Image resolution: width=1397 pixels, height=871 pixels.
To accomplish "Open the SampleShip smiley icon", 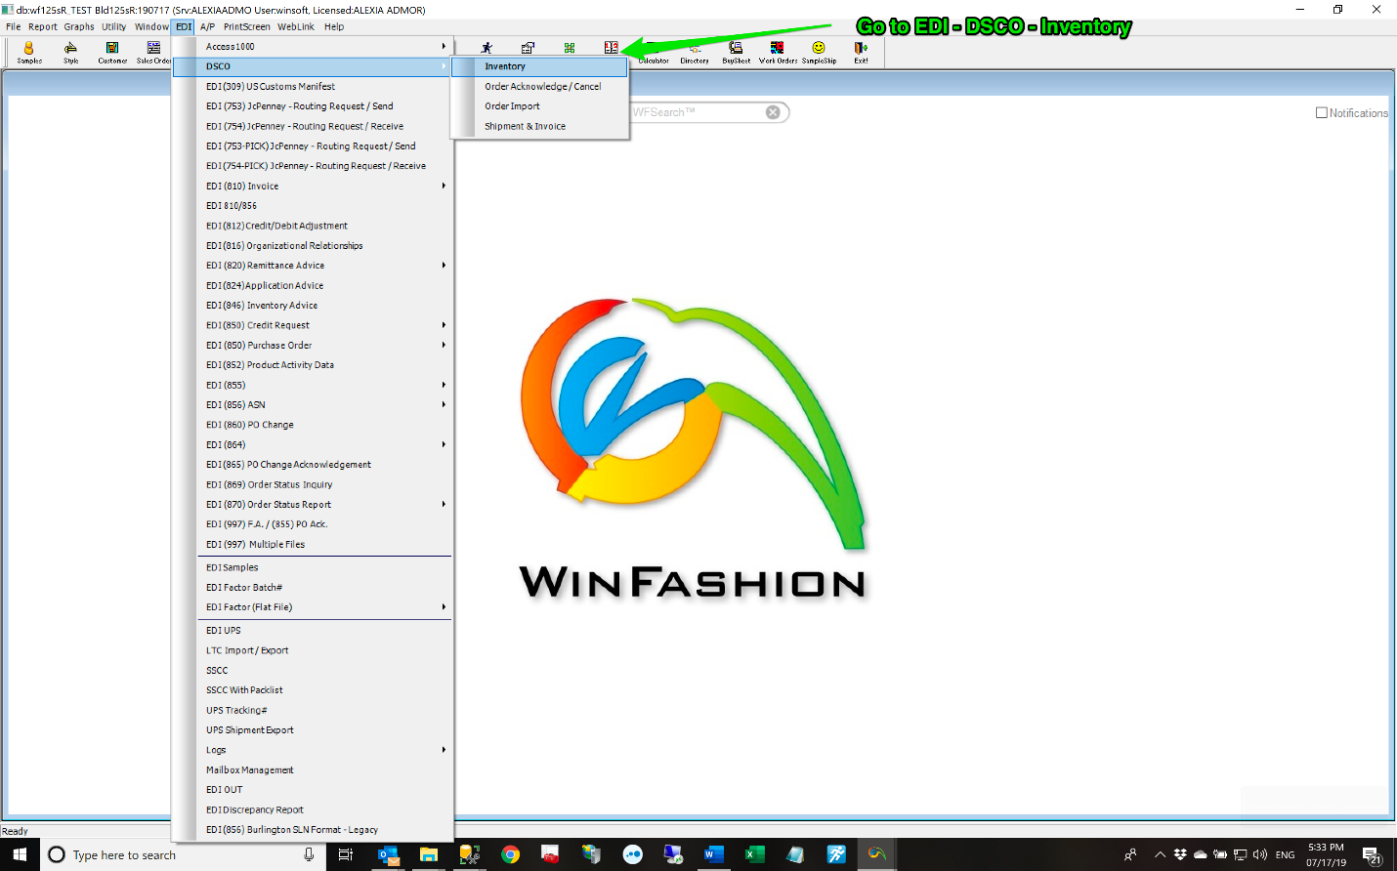I will pos(819,53).
